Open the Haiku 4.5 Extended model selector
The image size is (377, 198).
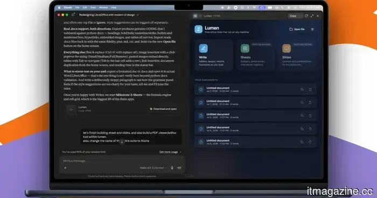[x=153, y=168]
